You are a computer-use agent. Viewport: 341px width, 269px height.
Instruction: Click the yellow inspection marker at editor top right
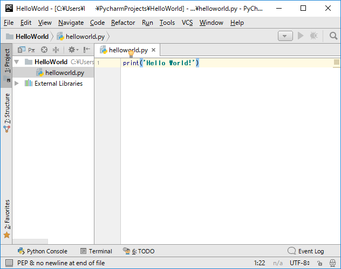(337, 62)
